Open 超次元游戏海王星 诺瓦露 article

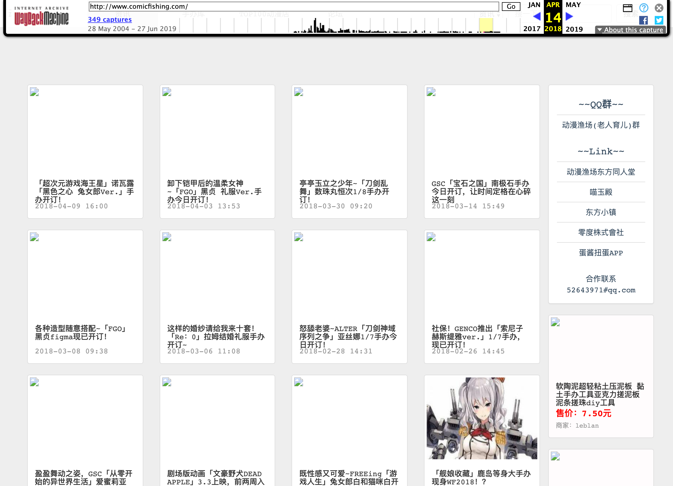(x=84, y=191)
